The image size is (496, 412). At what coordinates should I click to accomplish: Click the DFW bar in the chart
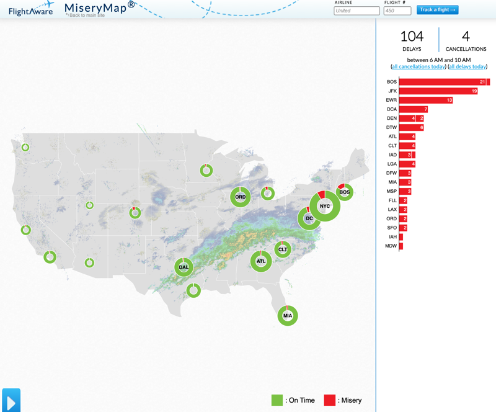405,173
